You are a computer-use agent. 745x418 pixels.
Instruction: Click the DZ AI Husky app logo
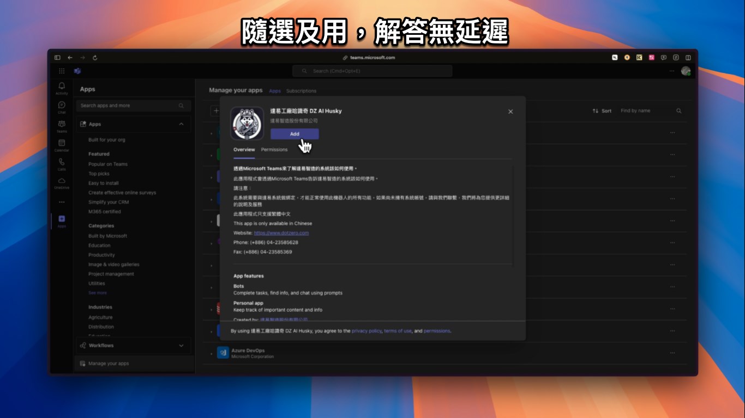pos(247,124)
